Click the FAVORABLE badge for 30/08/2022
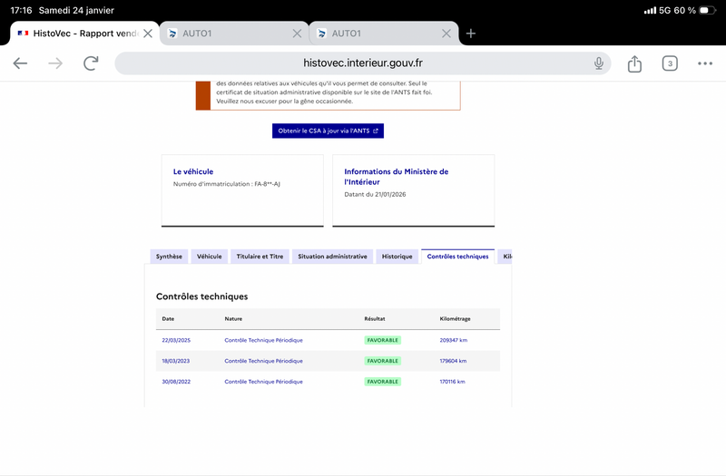 pos(382,382)
